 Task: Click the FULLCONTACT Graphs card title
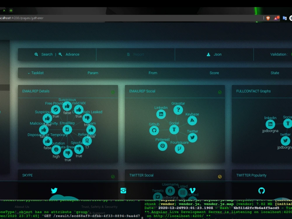click(253, 91)
